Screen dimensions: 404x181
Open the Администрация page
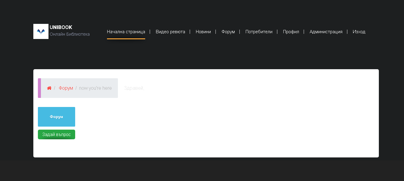coord(326,31)
